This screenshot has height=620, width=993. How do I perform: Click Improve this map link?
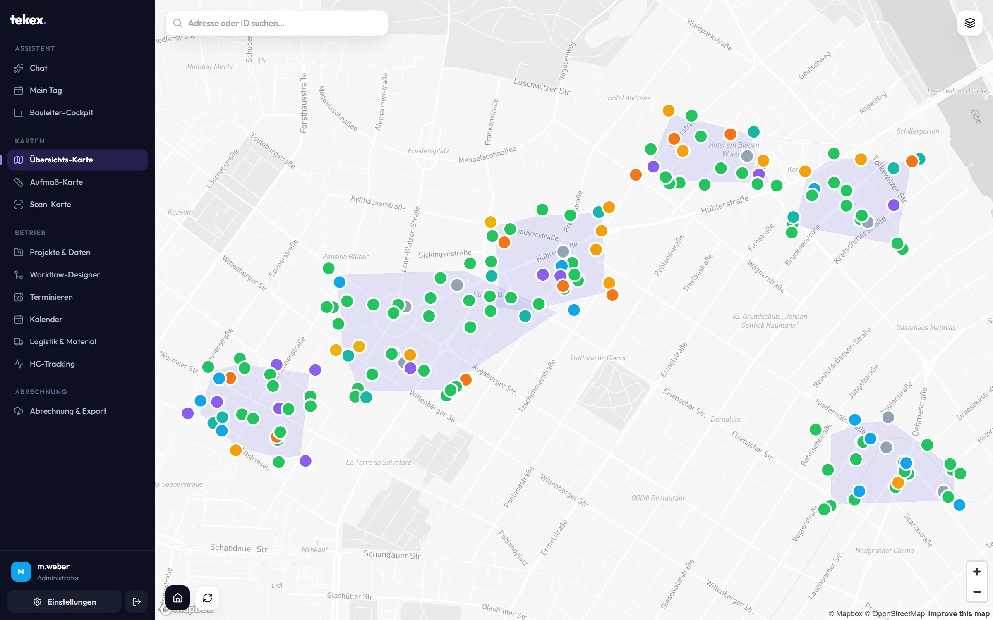pyautogui.click(x=959, y=614)
